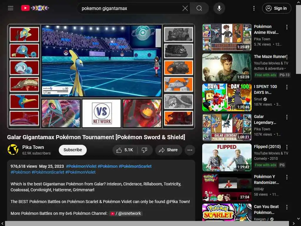Open options for Galar Legendary video

[287, 117]
